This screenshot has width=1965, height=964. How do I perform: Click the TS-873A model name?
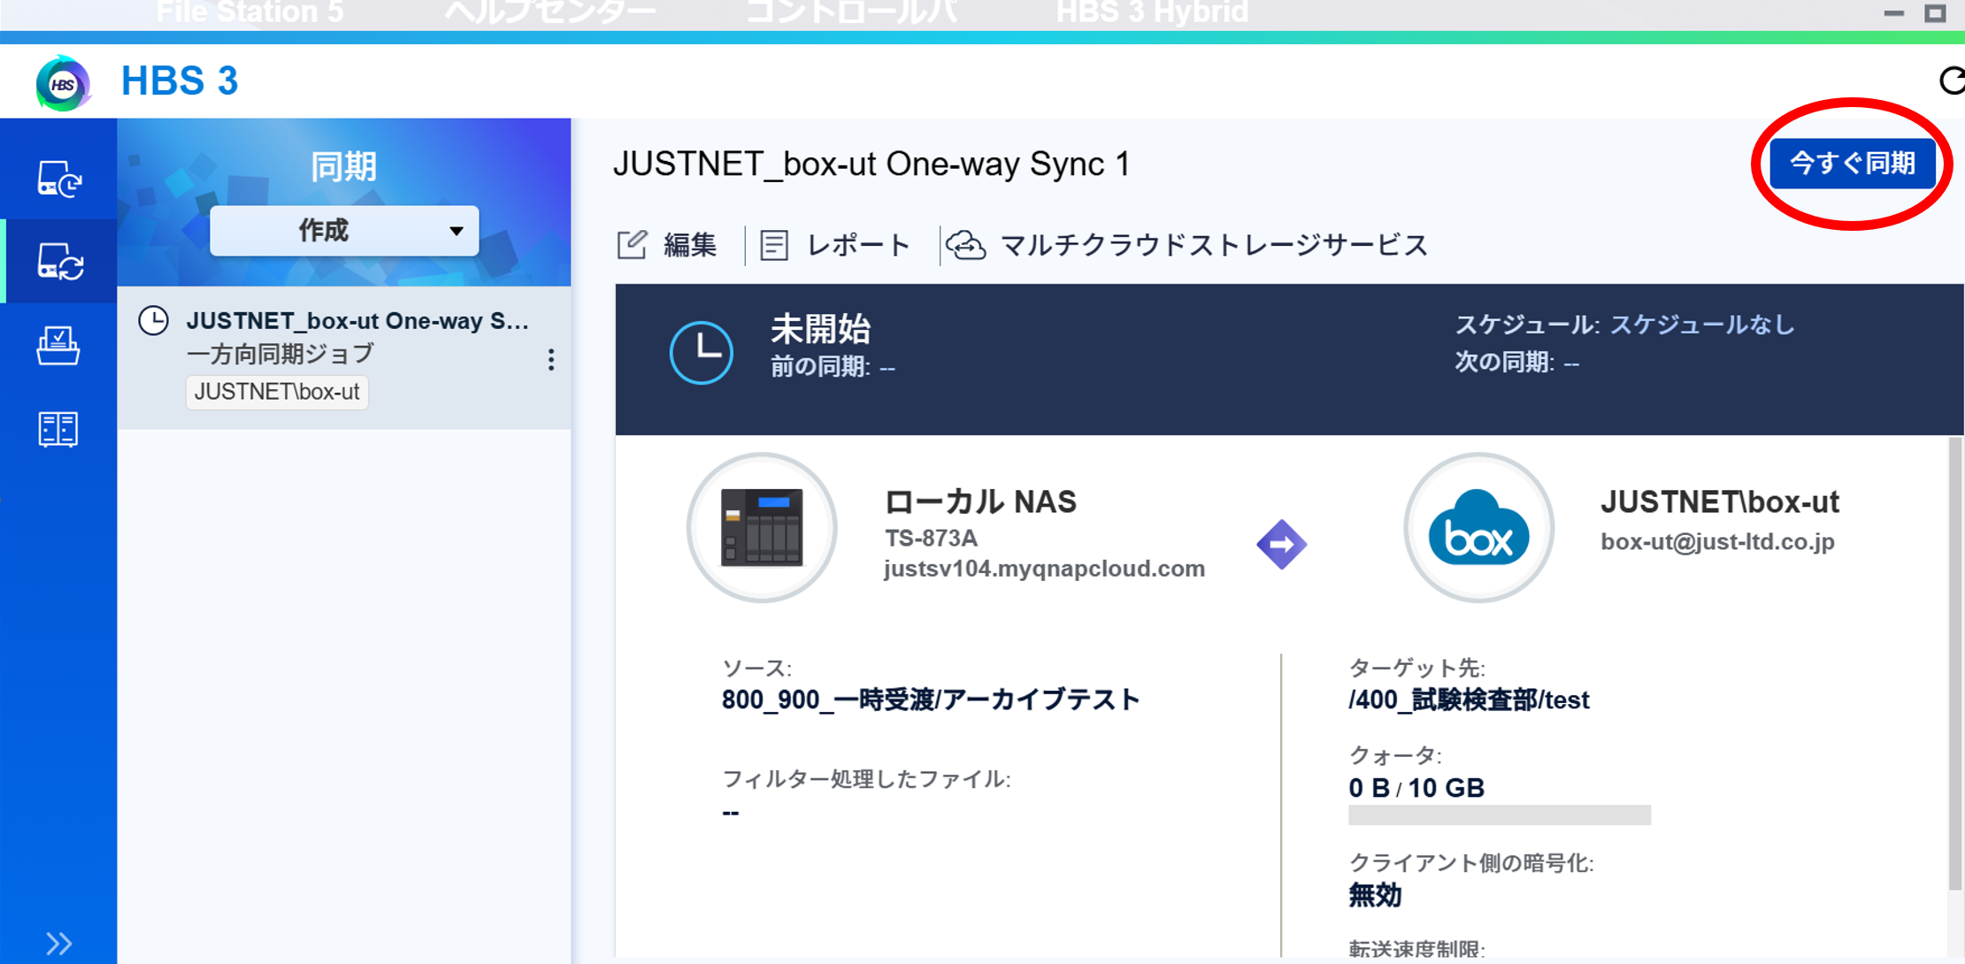tap(931, 538)
